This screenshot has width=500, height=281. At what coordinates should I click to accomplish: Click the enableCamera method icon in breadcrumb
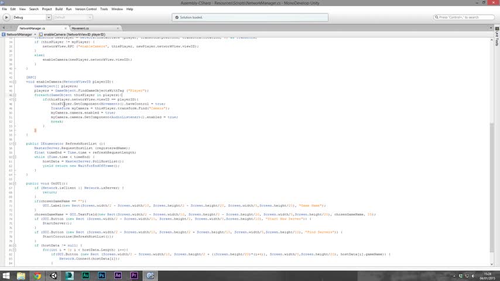tap(41, 35)
